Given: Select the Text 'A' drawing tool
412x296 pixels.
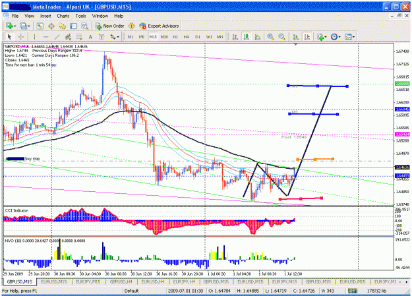Looking at the screenshot, I should pyautogui.click(x=90, y=37).
